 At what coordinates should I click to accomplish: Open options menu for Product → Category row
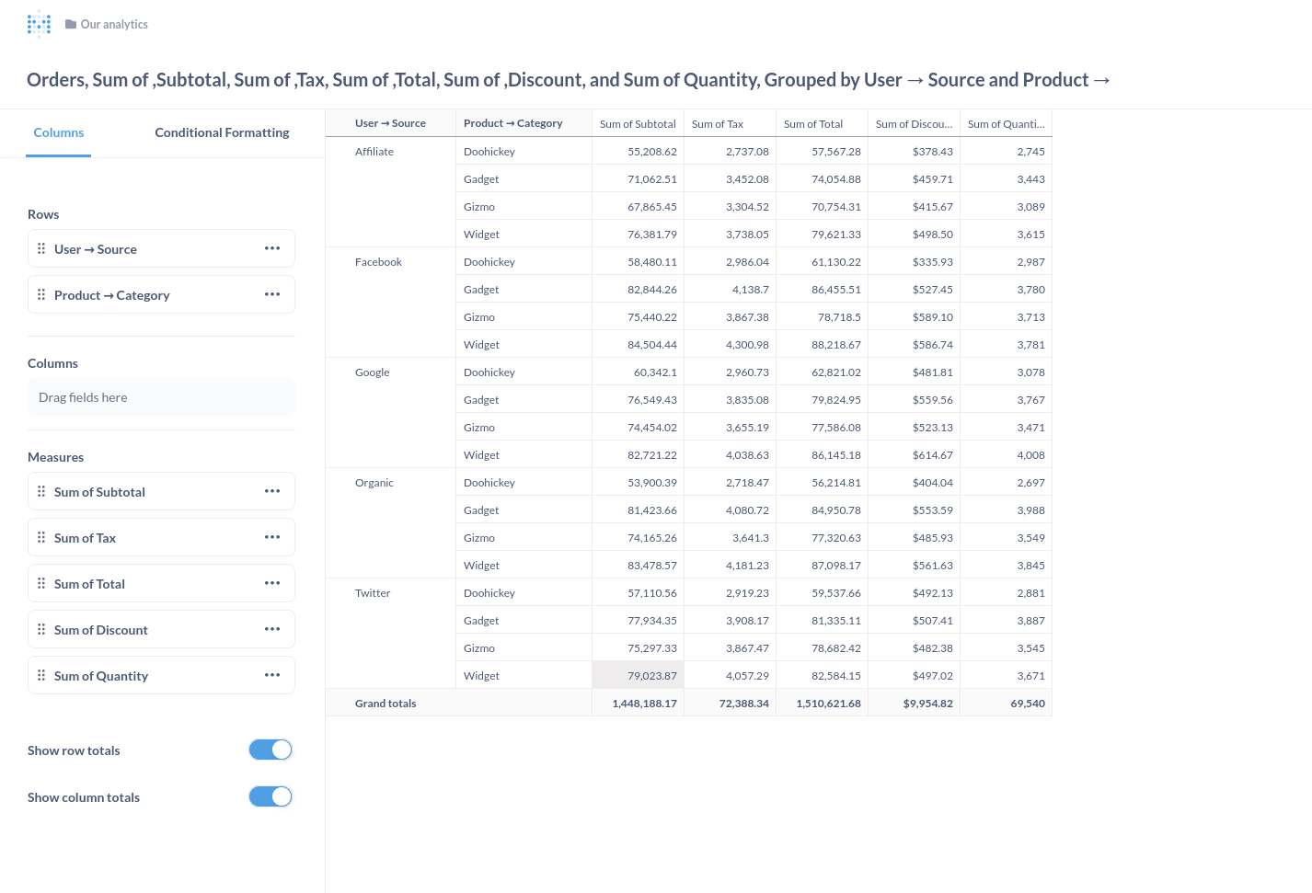pos(272,294)
